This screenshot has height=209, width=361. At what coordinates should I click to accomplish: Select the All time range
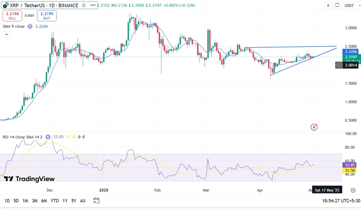click(x=82, y=201)
